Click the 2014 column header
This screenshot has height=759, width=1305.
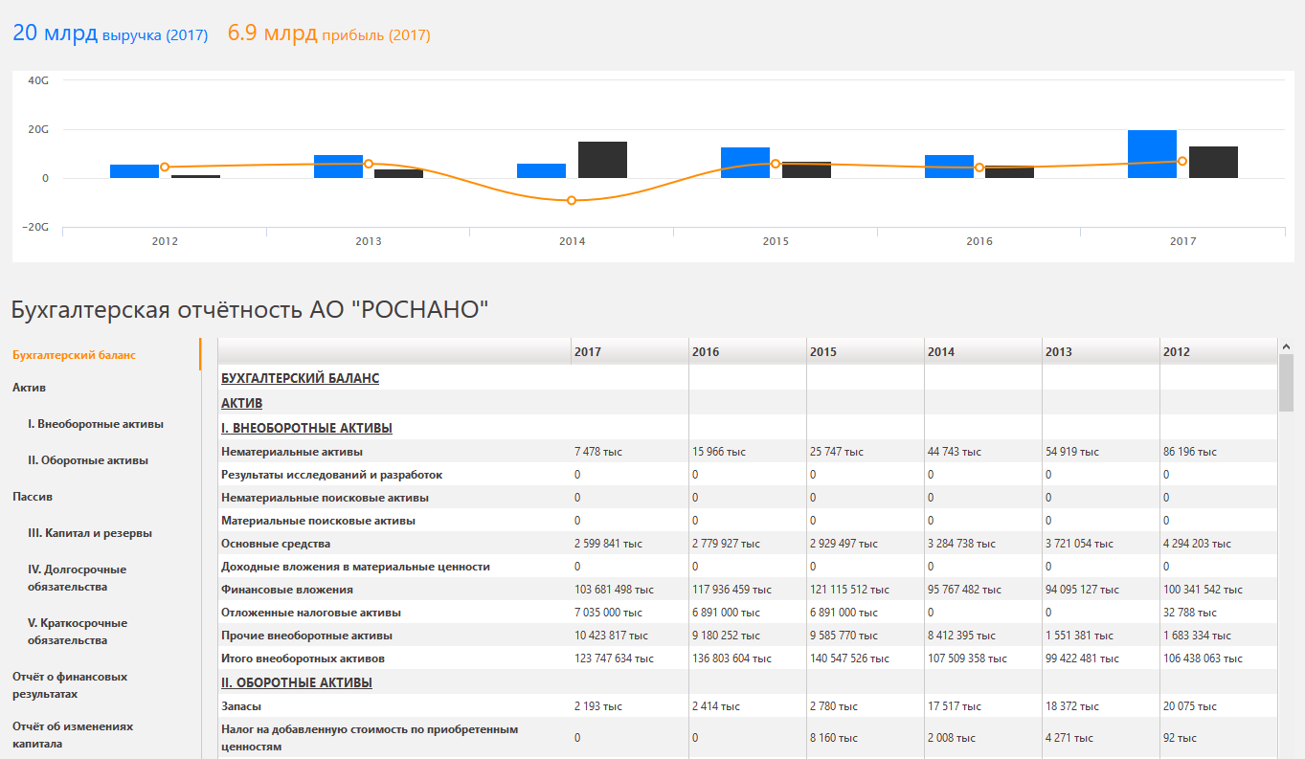(x=983, y=351)
